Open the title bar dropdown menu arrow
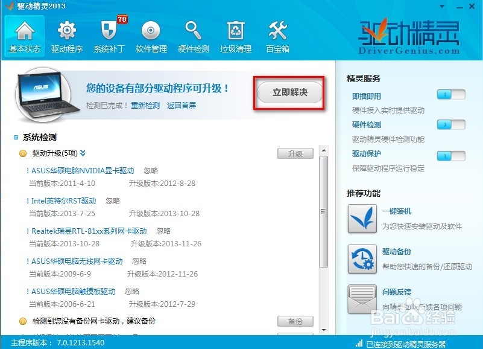This screenshot has width=483, height=349. (442, 6)
